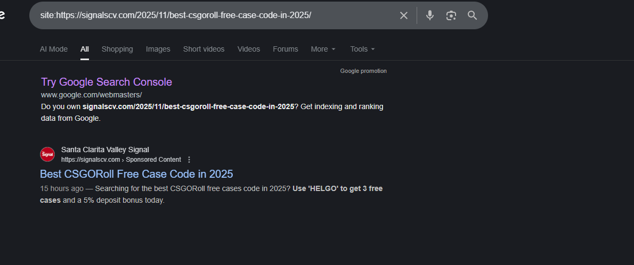The height and width of the screenshot is (265, 634).
Task: Go to Short videos tab
Action: 204,49
